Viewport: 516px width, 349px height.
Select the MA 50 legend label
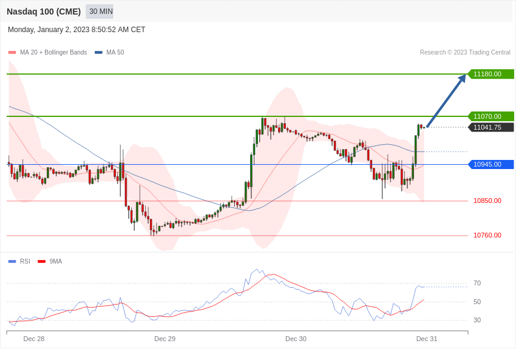[x=115, y=53]
